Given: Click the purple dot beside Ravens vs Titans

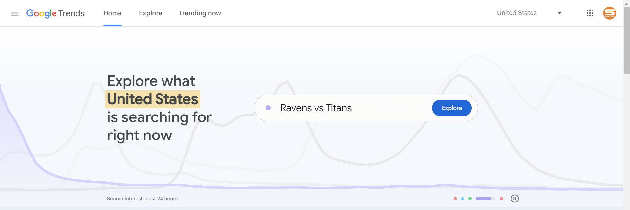Looking at the screenshot, I should tap(268, 108).
